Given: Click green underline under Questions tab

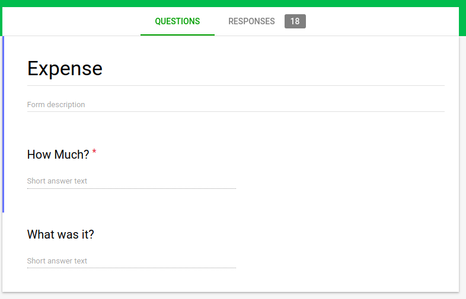Looking at the screenshot, I should tap(177, 35).
